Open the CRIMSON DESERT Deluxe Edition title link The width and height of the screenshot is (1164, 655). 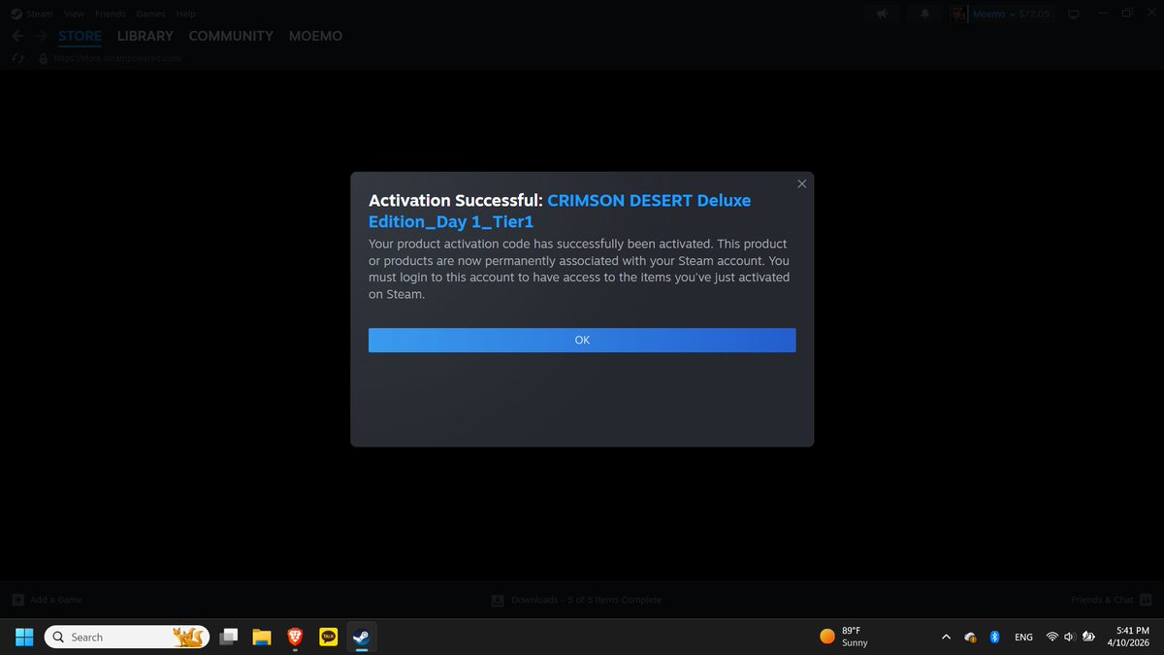[560, 211]
